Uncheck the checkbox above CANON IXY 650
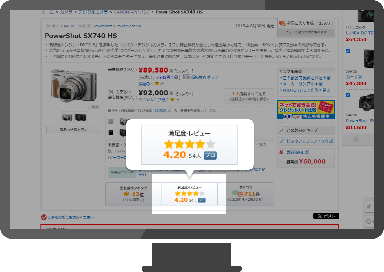The image size is (384, 272). pyautogui.click(x=348, y=51)
